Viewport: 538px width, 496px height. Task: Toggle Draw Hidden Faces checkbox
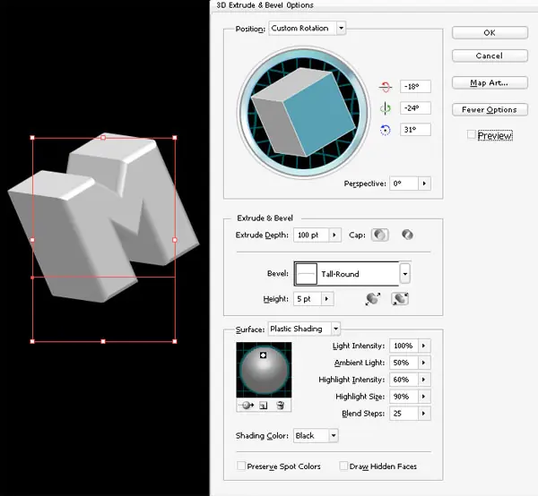[343, 466]
